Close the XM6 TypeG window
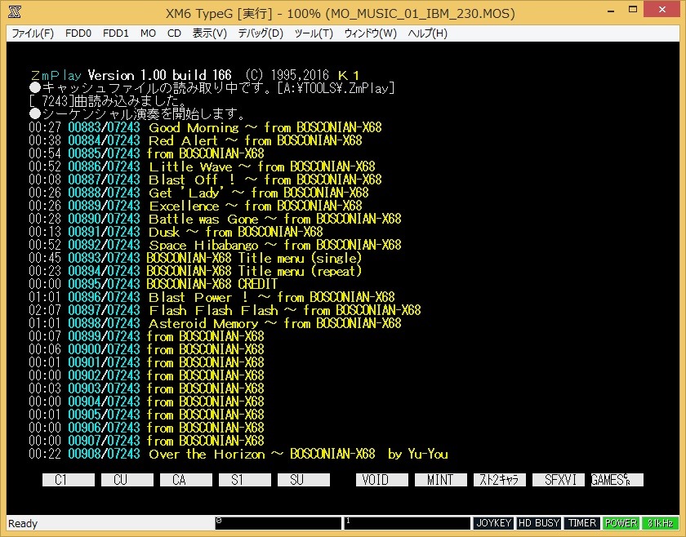 (662, 10)
